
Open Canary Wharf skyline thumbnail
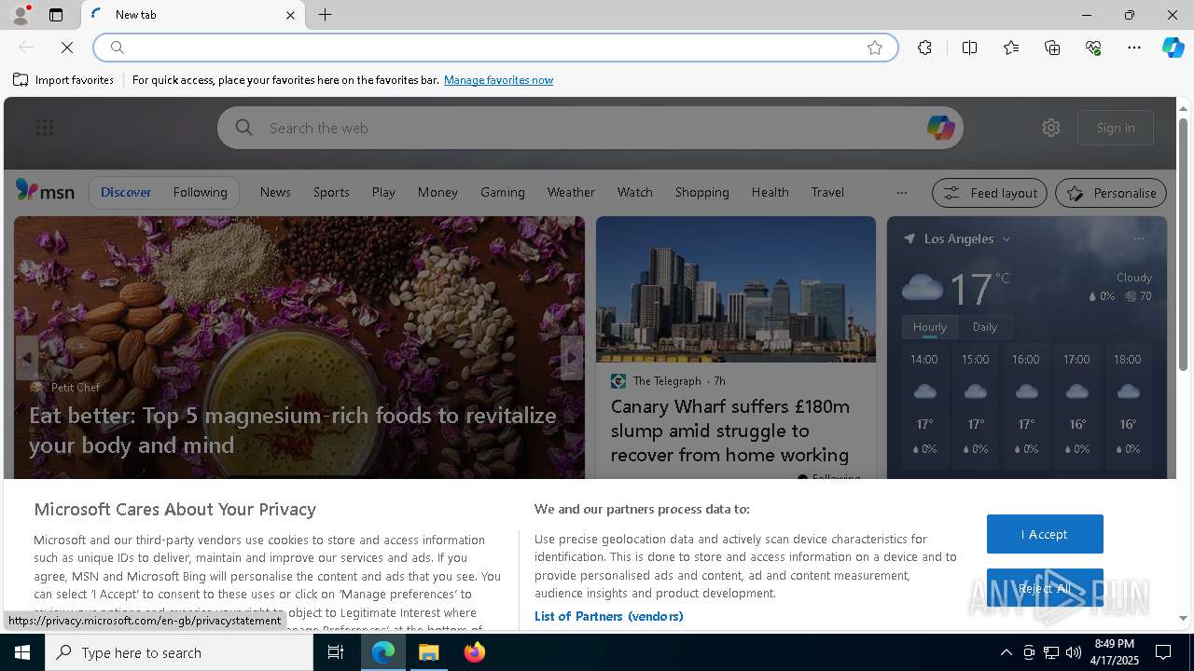[736, 289]
